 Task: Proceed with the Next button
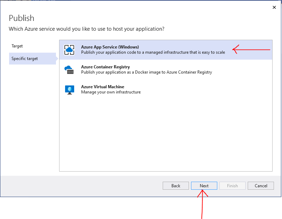(x=204, y=186)
